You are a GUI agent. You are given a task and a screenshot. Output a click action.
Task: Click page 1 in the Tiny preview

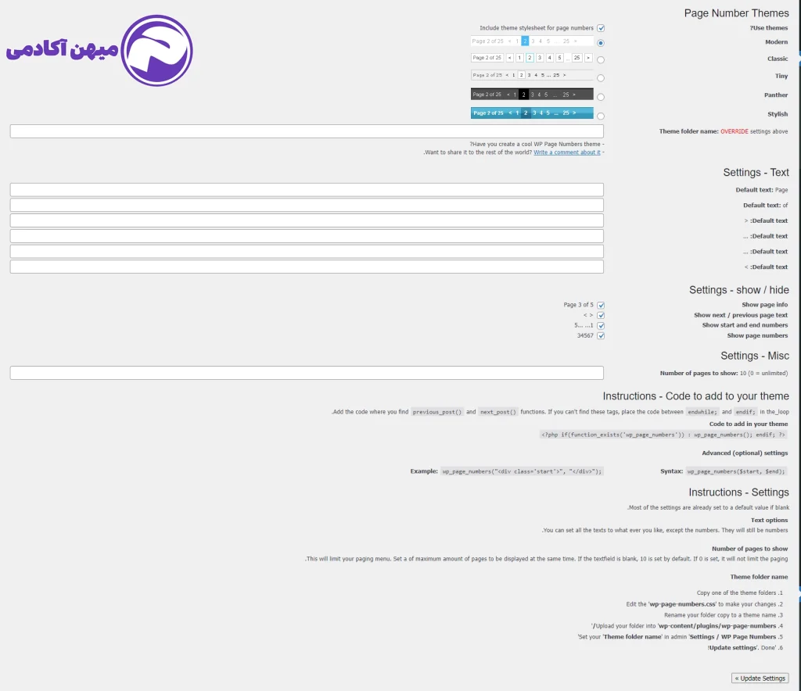514,75
